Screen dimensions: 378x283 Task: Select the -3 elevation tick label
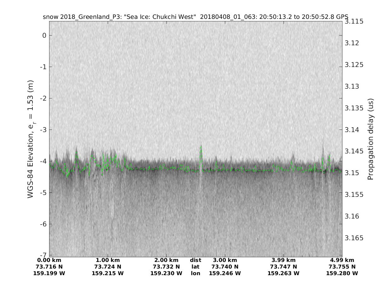[43, 130]
